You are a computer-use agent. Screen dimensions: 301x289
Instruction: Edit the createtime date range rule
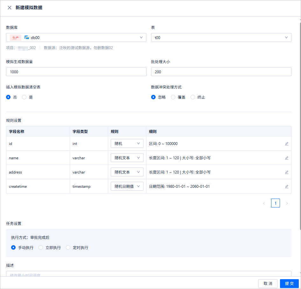pyautogui.click(x=286, y=187)
